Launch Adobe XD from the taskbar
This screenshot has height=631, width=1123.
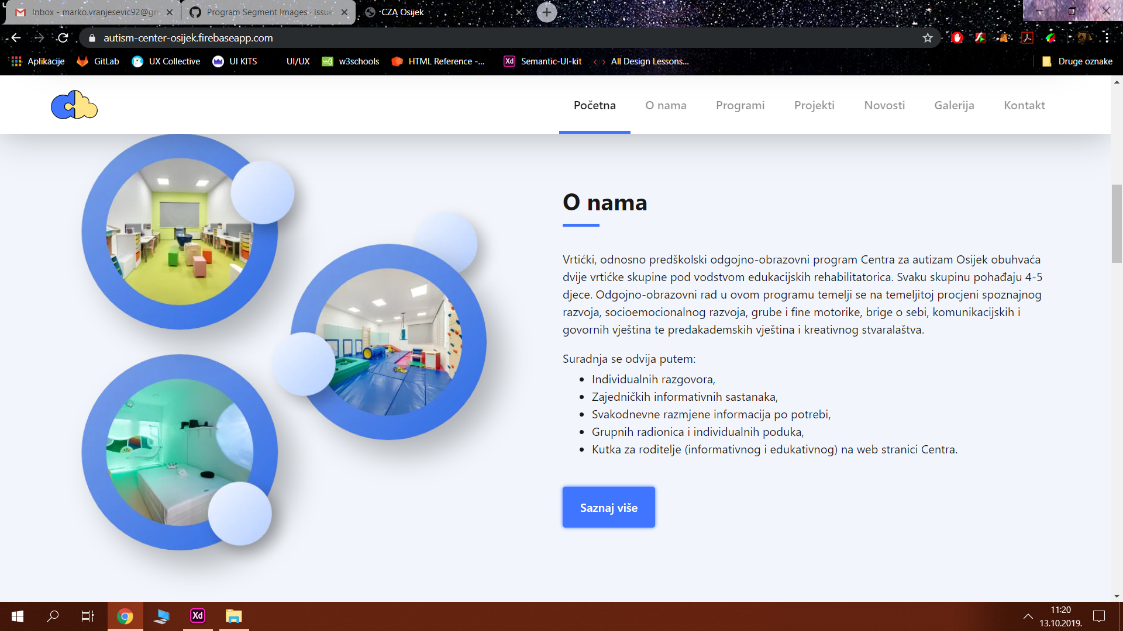(197, 616)
